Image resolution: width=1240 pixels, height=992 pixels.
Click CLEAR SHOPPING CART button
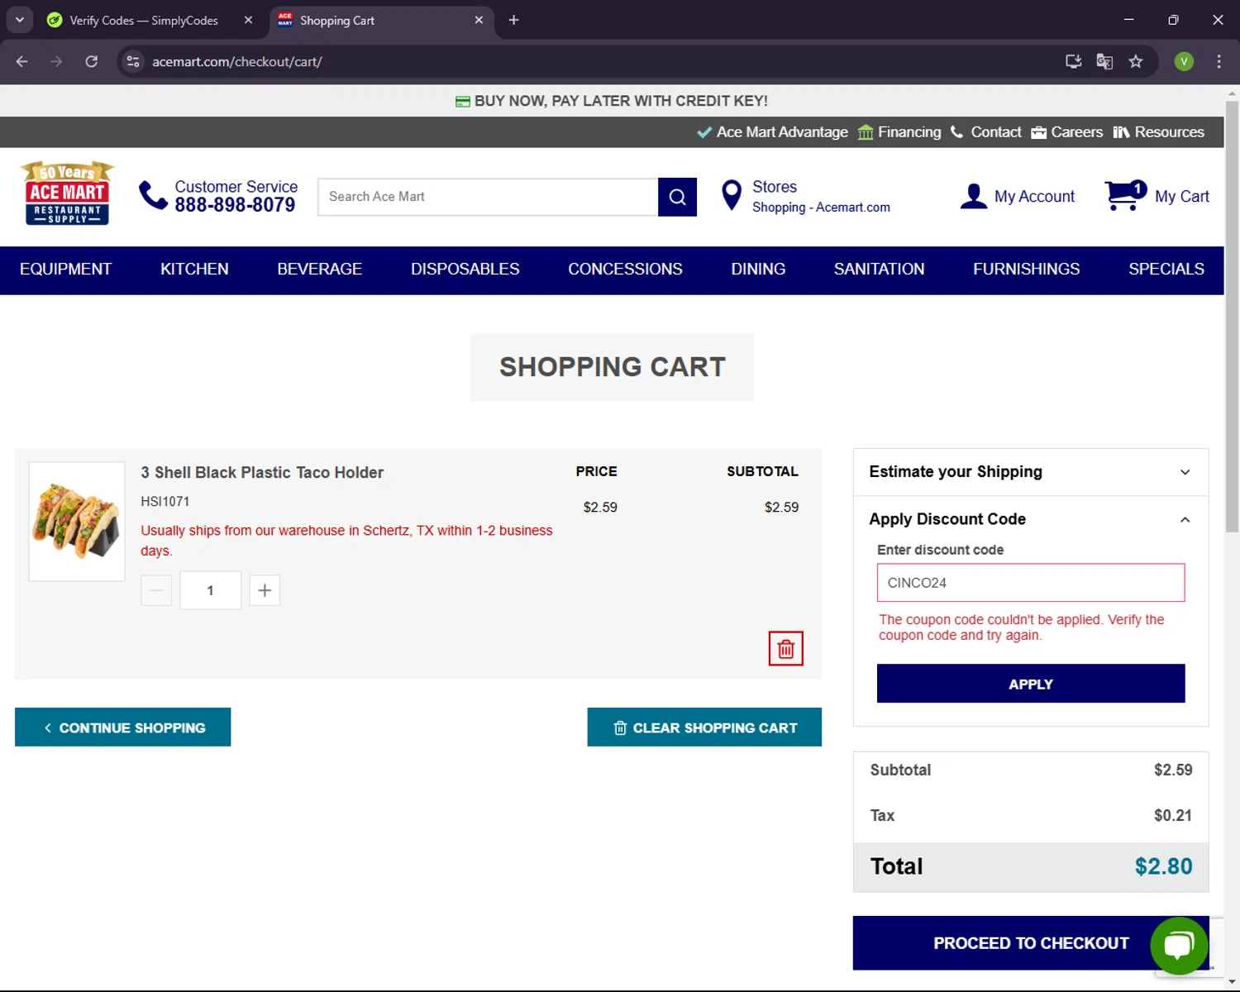(704, 727)
